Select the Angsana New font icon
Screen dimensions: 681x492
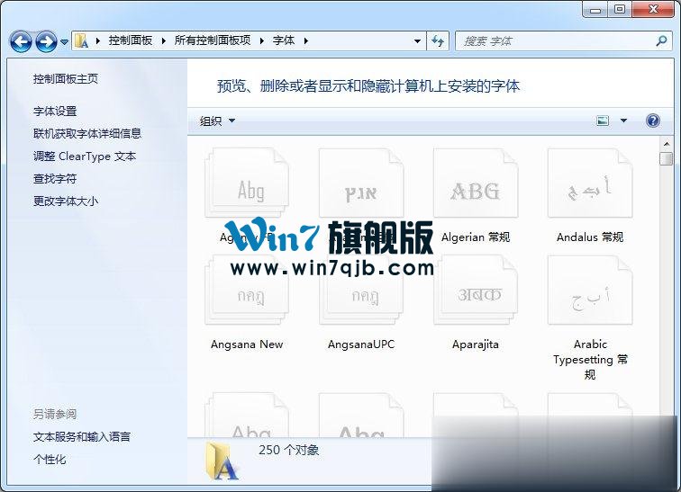point(247,290)
